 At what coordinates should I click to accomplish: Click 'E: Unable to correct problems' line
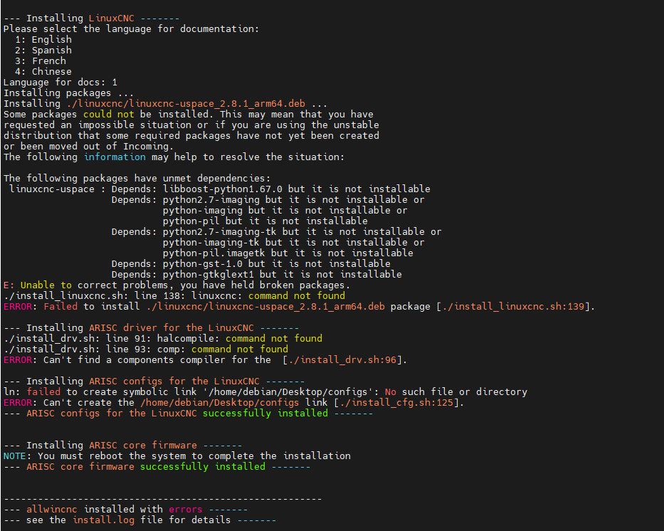177,285
